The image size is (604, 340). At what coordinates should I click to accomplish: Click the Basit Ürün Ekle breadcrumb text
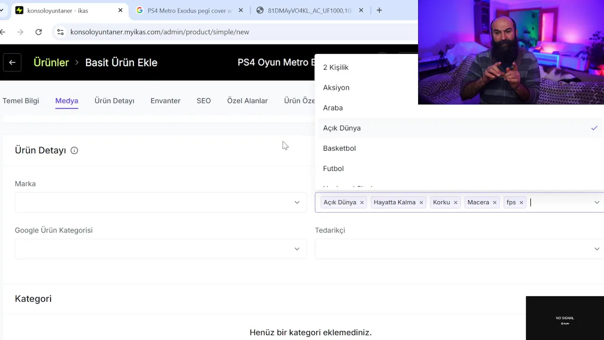tap(121, 62)
